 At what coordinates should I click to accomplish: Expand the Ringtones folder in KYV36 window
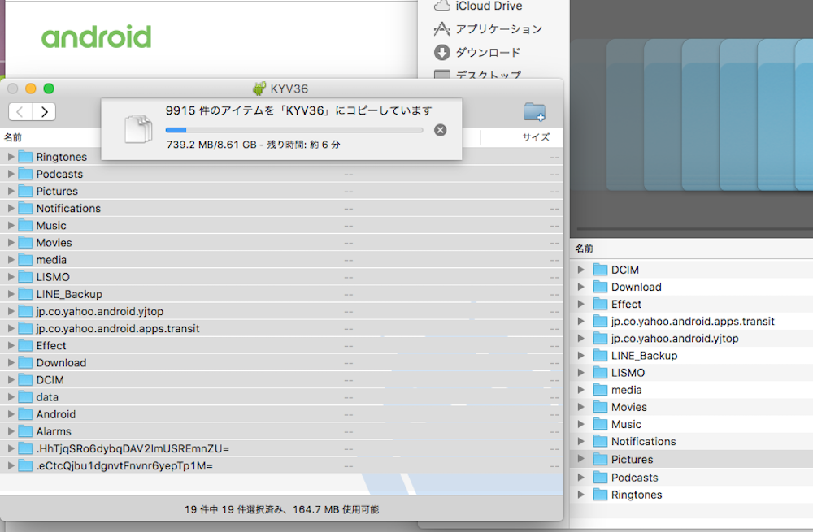[11, 157]
